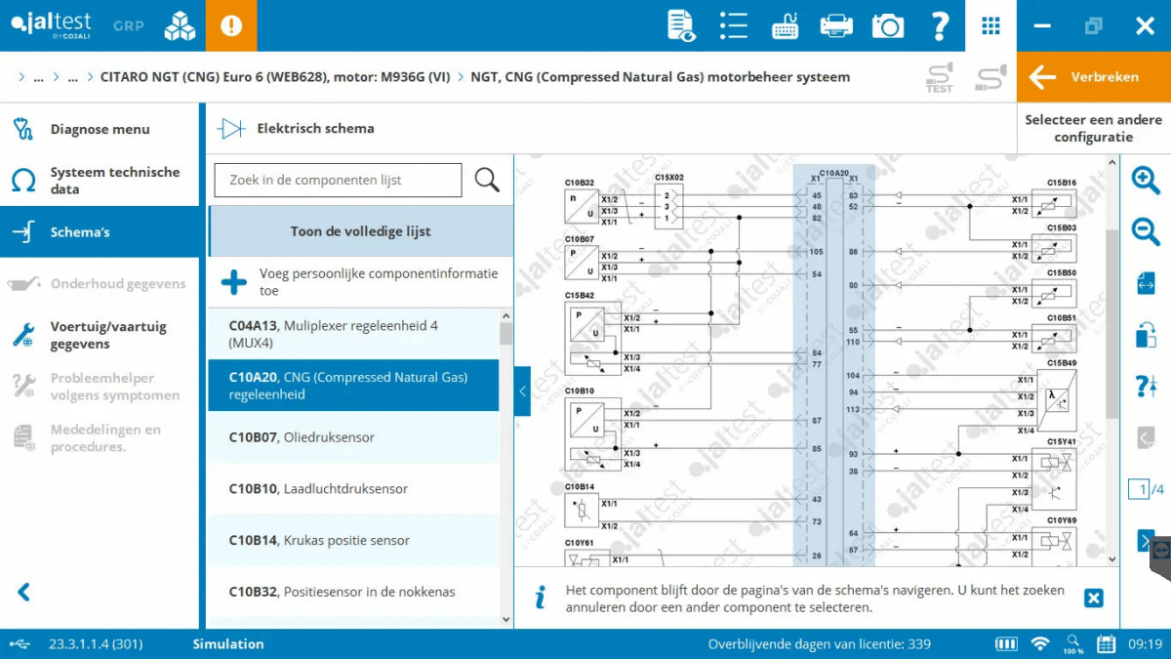
Task: Click the Elektrisch schema heading
Action: coord(315,129)
